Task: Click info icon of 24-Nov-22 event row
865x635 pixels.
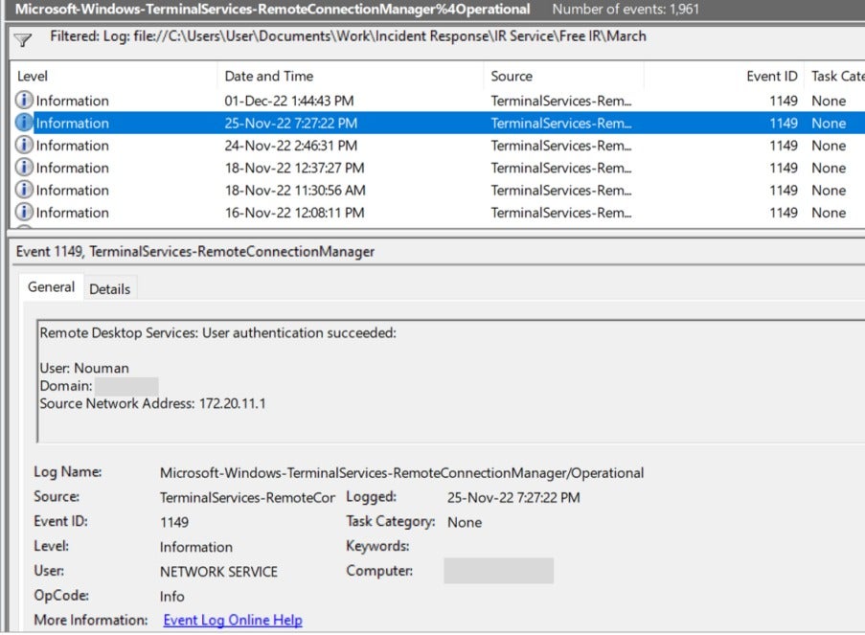Action: 24,145
